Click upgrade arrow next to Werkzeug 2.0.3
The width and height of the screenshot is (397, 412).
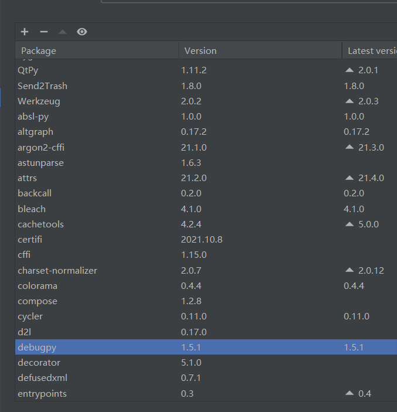(x=350, y=101)
